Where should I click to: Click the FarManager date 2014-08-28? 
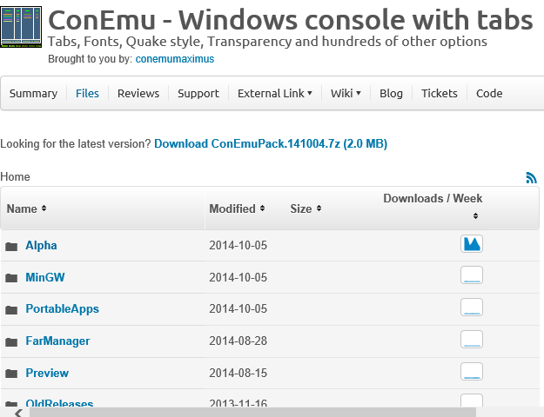coord(238,341)
